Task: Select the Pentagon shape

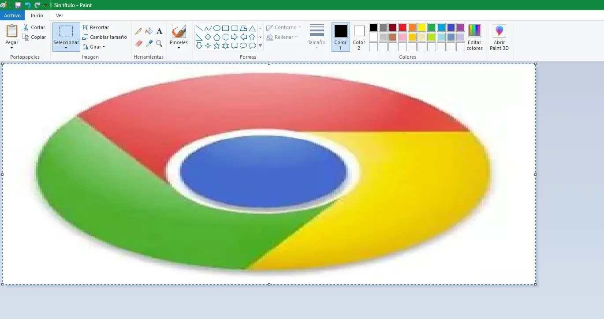Action: click(x=216, y=37)
